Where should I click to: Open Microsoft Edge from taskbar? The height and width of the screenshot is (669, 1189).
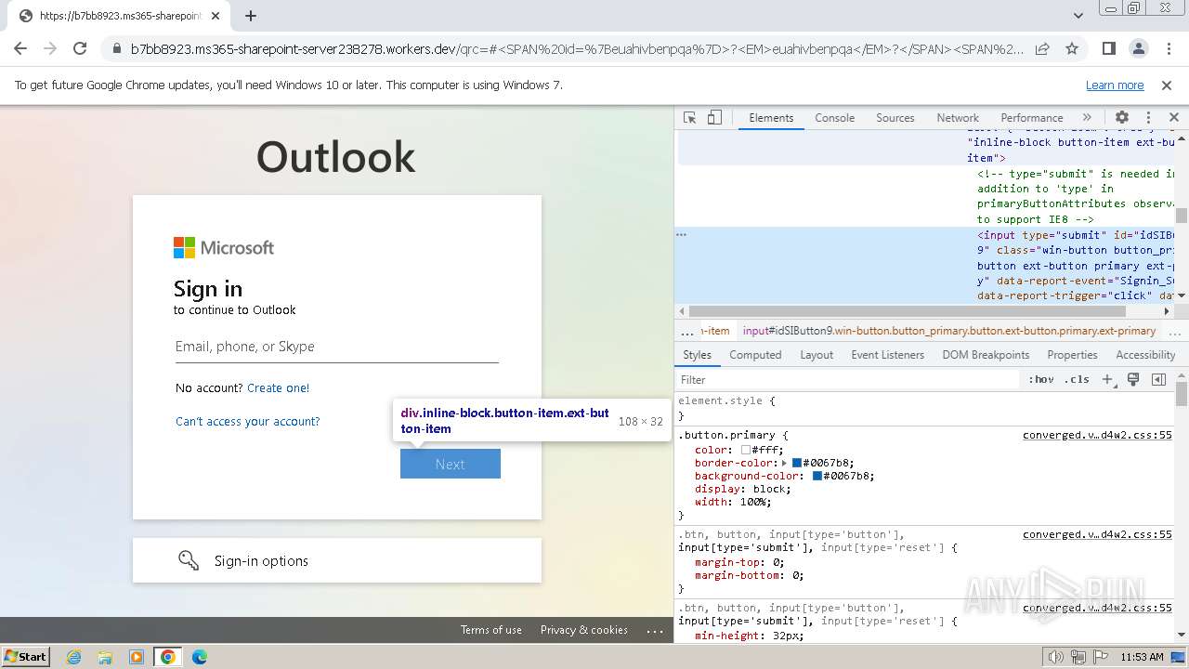[200, 657]
